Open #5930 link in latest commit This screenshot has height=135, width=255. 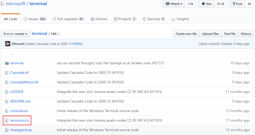pos(78,44)
